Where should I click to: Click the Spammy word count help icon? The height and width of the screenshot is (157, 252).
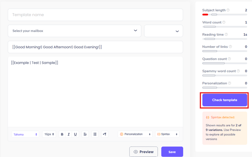click(x=238, y=71)
